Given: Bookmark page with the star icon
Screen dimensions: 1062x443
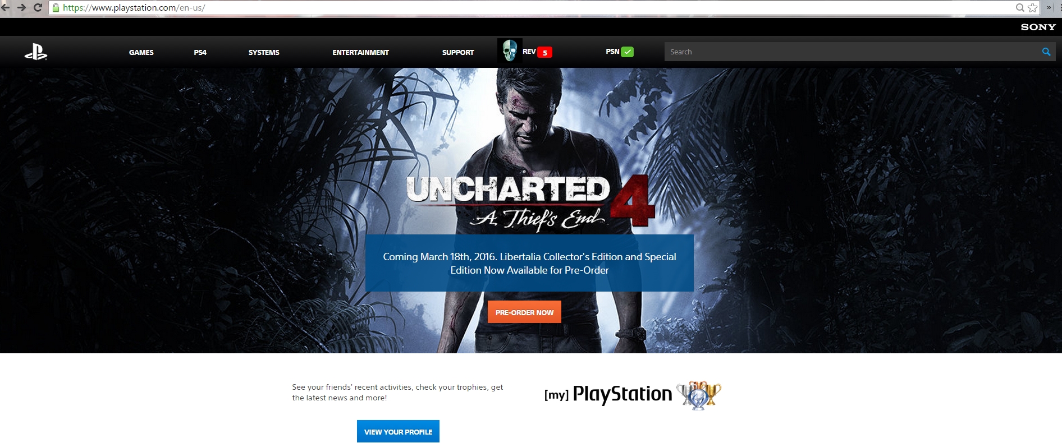Looking at the screenshot, I should [x=1033, y=7].
